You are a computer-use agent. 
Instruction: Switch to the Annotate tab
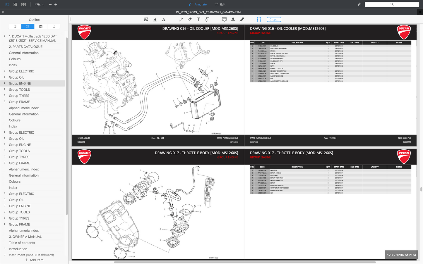198,4
